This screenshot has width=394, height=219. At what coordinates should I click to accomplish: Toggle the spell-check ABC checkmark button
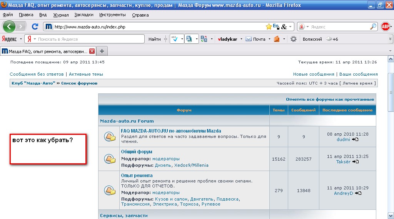coord(174,39)
